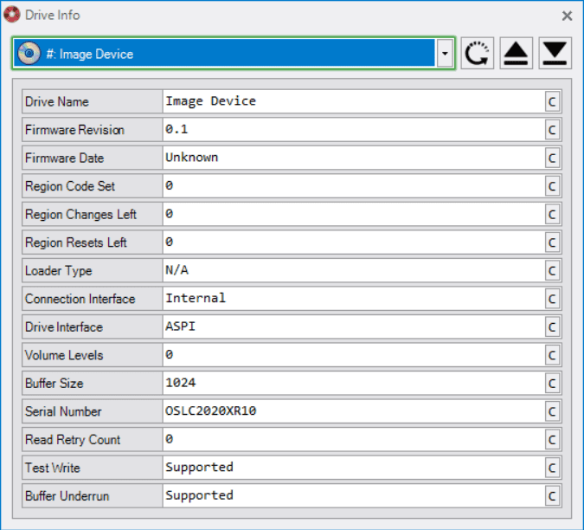Copy the Firmware Date value with C button

tap(552, 158)
